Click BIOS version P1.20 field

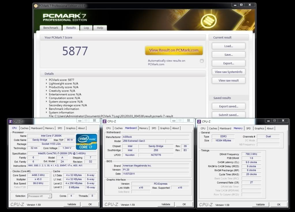click(156, 170)
